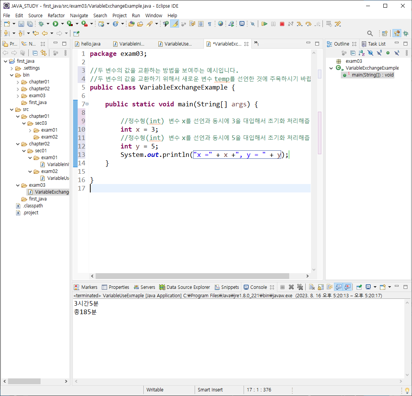Show hidden editor tabs list chevron
Screen dimensions: 412x396
coord(256,43)
